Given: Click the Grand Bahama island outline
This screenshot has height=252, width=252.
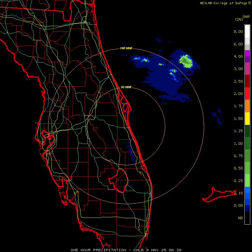Looking at the screenshot, I should [x=219, y=195].
